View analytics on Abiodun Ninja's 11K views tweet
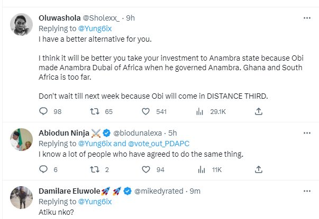The image size is (319, 219). pos(200,169)
